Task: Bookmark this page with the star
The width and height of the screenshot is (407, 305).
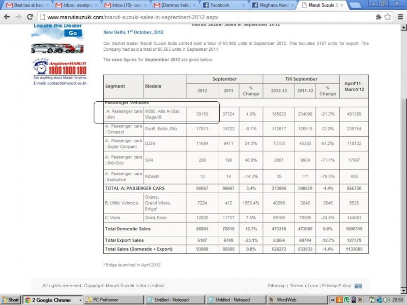Action: click(388, 17)
